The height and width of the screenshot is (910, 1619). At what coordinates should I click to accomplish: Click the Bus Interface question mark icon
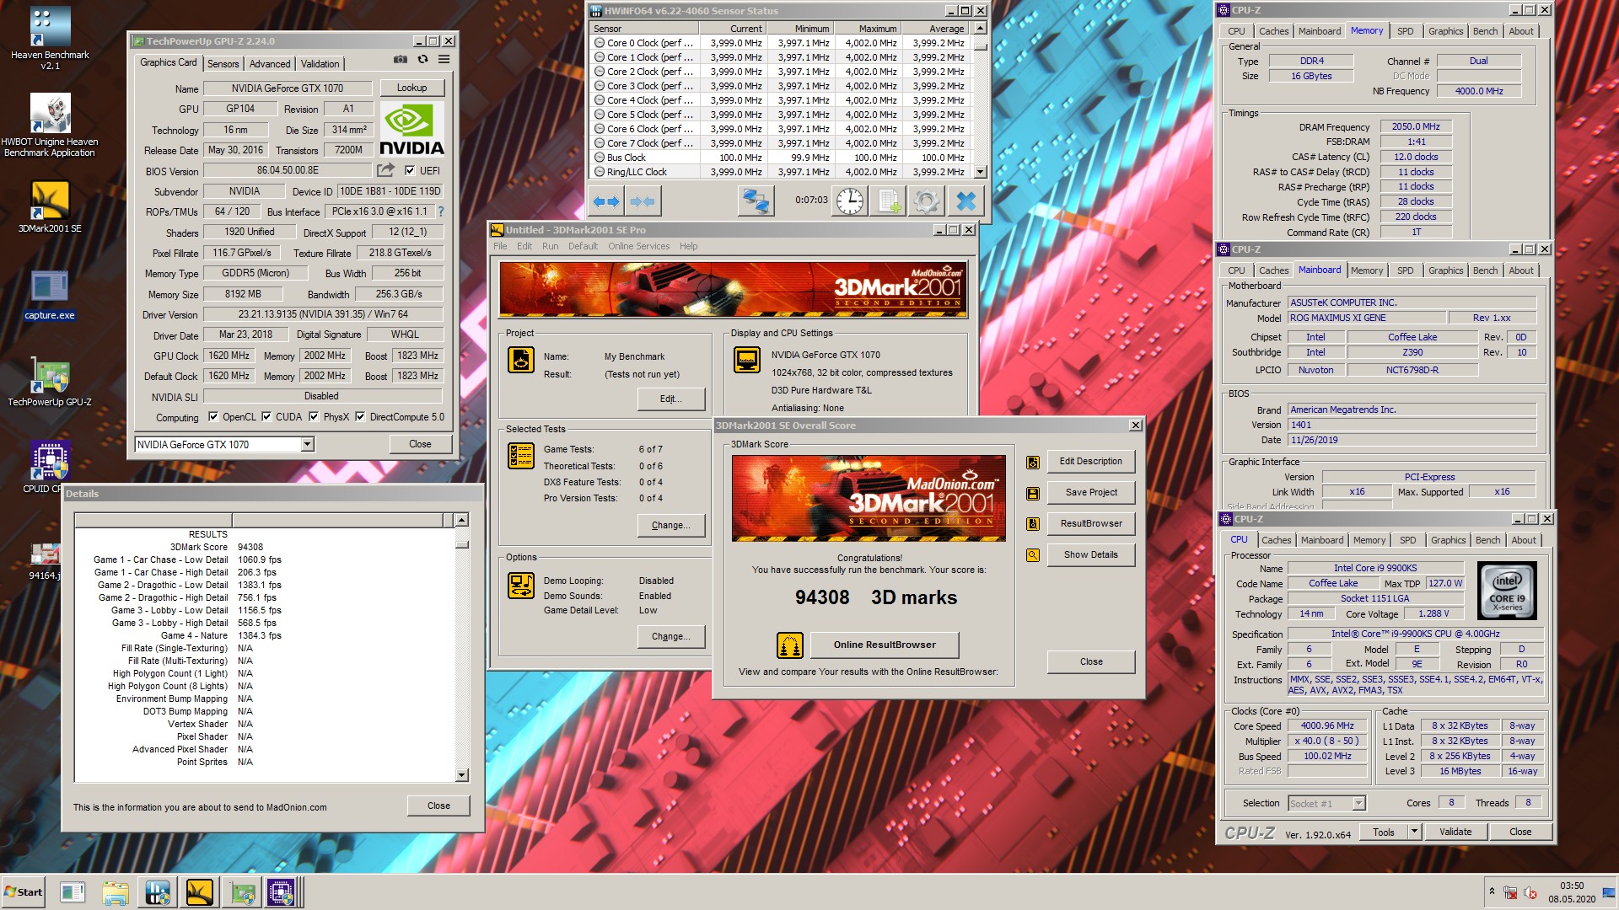pyautogui.click(x=441, y=211)
